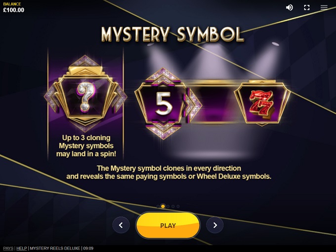Select the third pagination dot
The width and height of the screenshot is (336, 252).
168,207
